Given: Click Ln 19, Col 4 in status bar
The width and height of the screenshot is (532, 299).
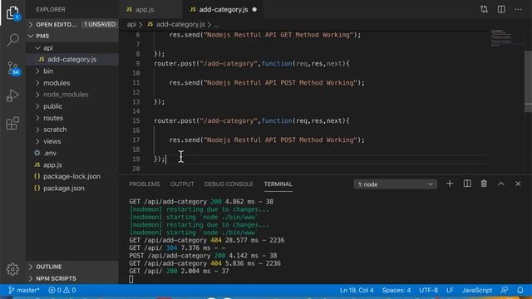Looking at the screenshot, I should click(357, 290).
